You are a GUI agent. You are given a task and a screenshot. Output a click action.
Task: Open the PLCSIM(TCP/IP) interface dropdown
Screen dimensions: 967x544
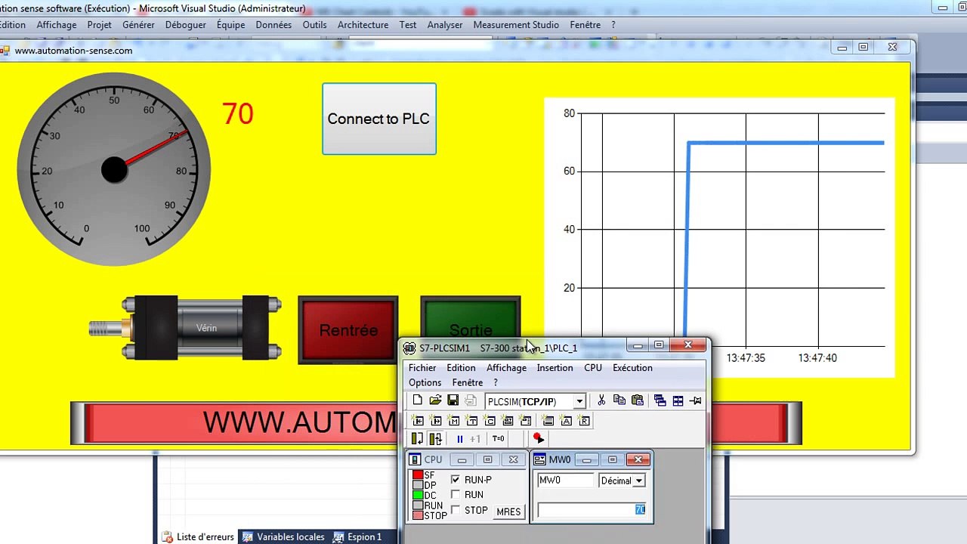(x=579, y=401)
